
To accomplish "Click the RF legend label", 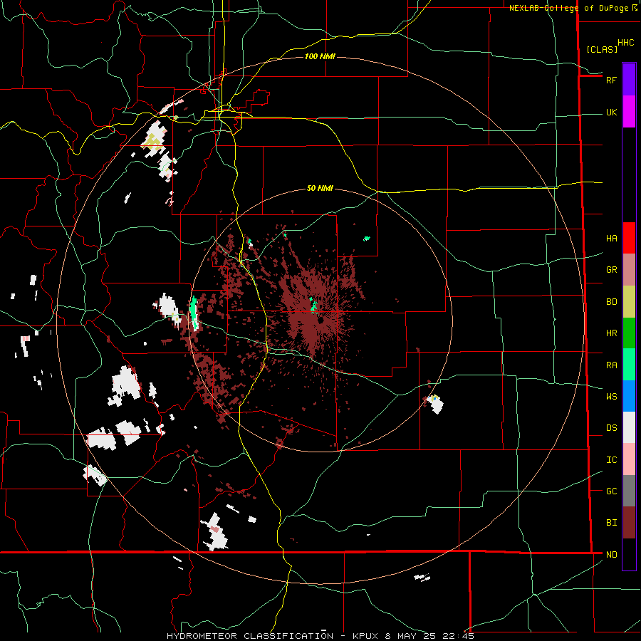I will coord(611,80).
